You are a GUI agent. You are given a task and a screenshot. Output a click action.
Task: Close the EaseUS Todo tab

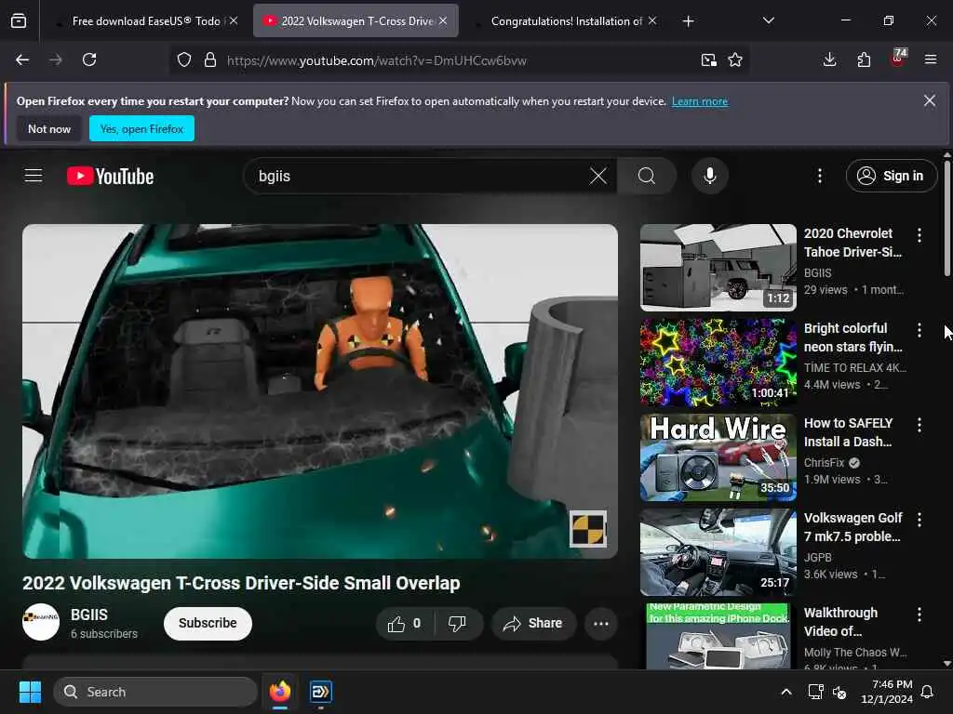pos(234,20)
